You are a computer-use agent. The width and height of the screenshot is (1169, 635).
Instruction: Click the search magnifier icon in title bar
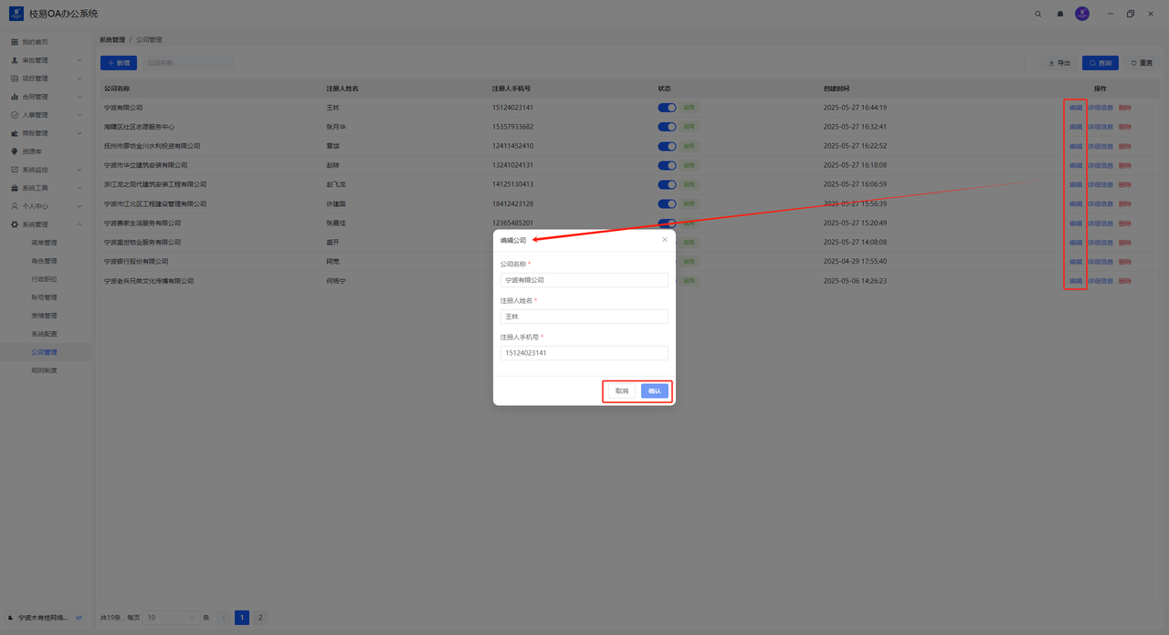pyautogui.click(x=1037, y=14)
